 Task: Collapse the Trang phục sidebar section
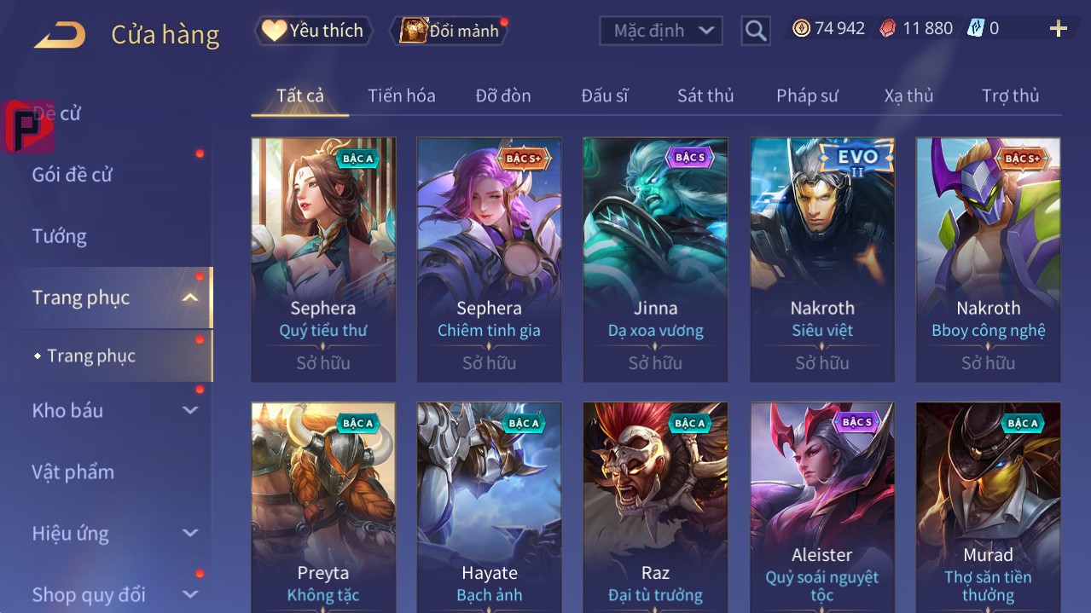pos(190,298)
